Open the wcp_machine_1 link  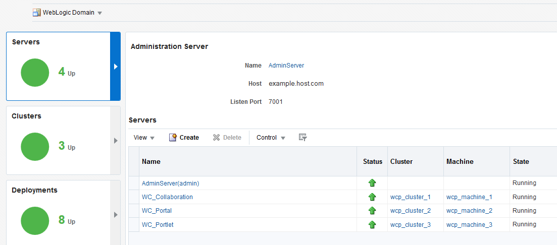tap(469, 197)
